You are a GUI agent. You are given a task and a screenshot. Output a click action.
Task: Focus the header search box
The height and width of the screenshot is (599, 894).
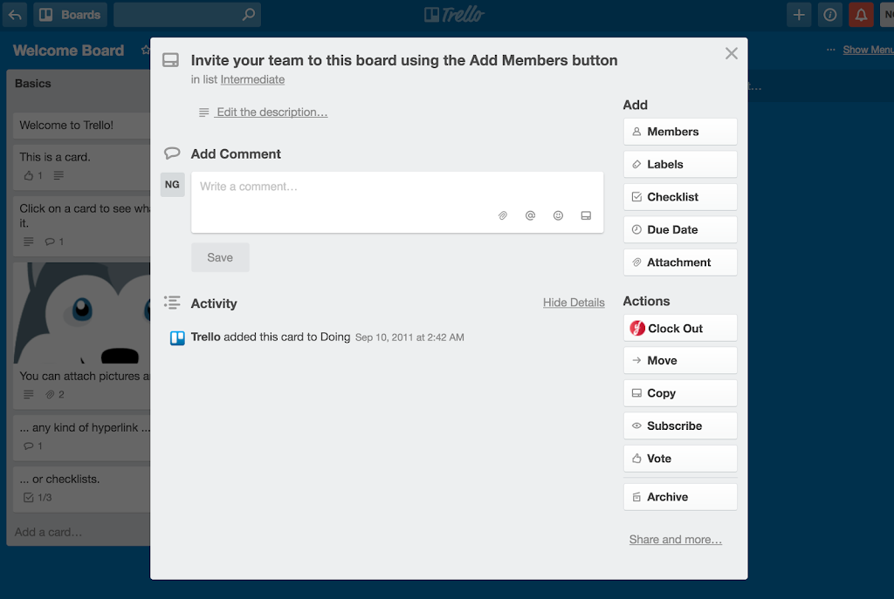pos(187,15)
